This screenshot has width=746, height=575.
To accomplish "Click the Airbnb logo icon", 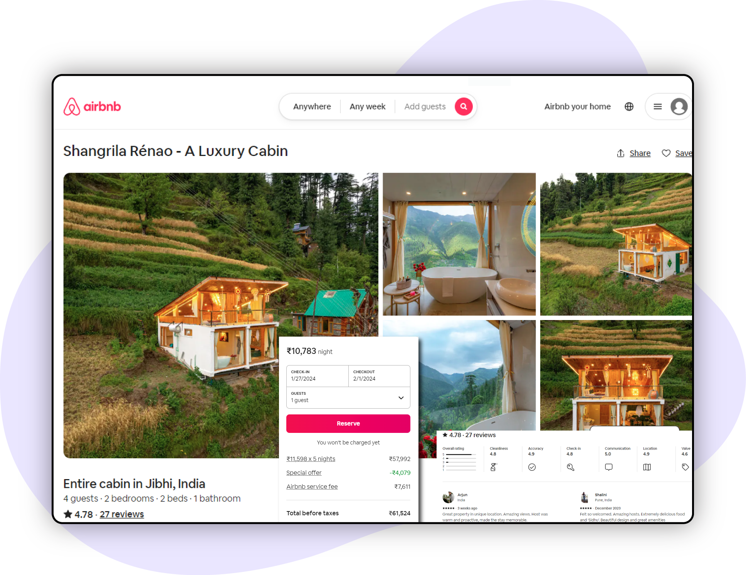I will 74,106.
